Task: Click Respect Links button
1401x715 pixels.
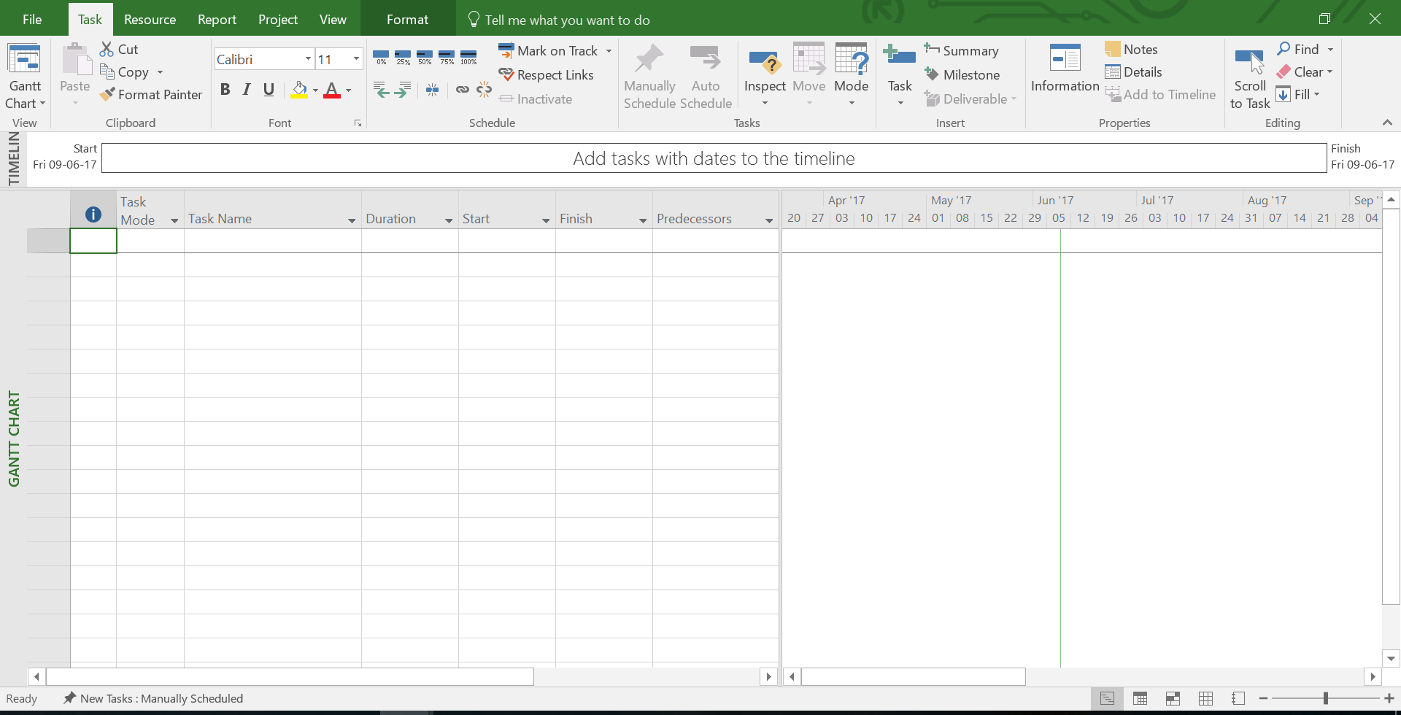Action: tap(546, 75)
